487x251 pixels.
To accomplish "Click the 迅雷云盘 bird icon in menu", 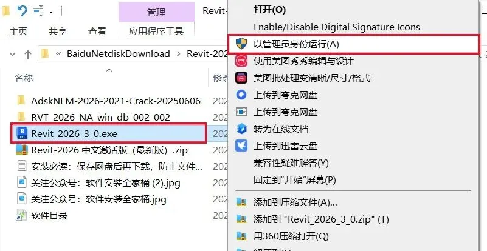I will 241,146.
